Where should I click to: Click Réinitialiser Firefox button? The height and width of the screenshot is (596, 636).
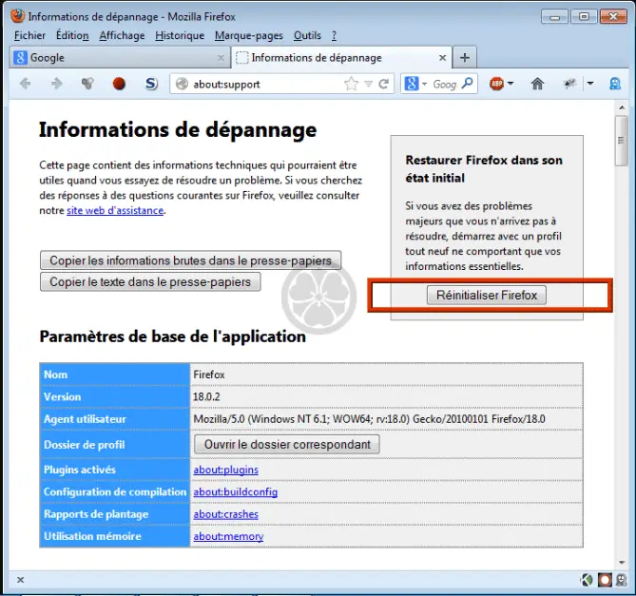[487, 296]
